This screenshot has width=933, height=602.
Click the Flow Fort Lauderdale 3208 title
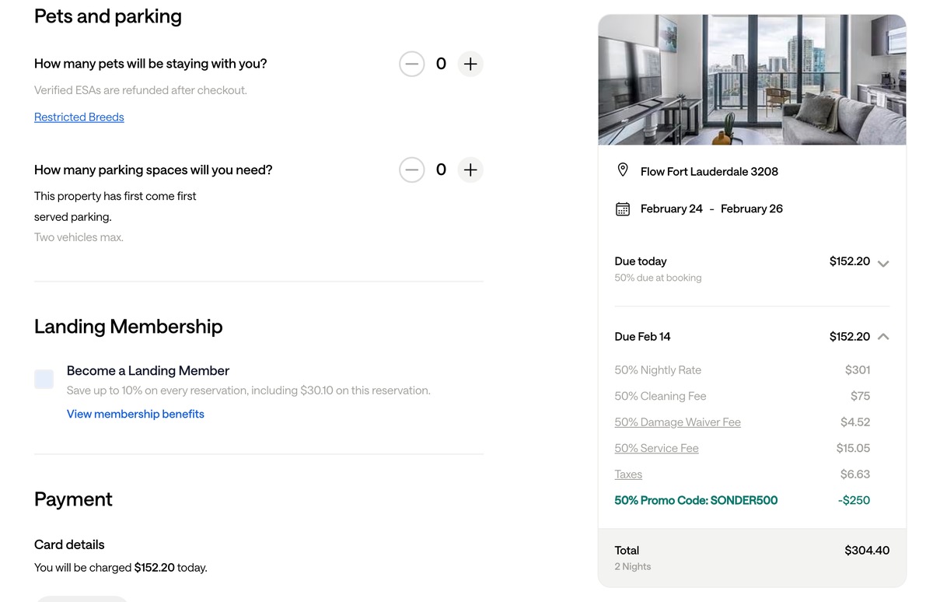pyautogui.click(x=709, y=171)
